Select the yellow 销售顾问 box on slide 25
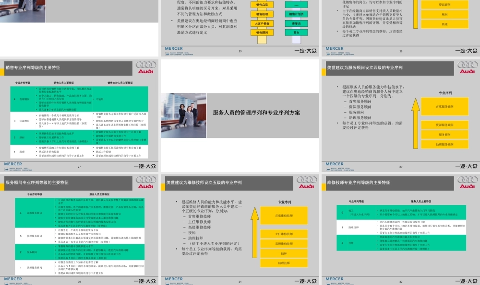 pos(262,33)
